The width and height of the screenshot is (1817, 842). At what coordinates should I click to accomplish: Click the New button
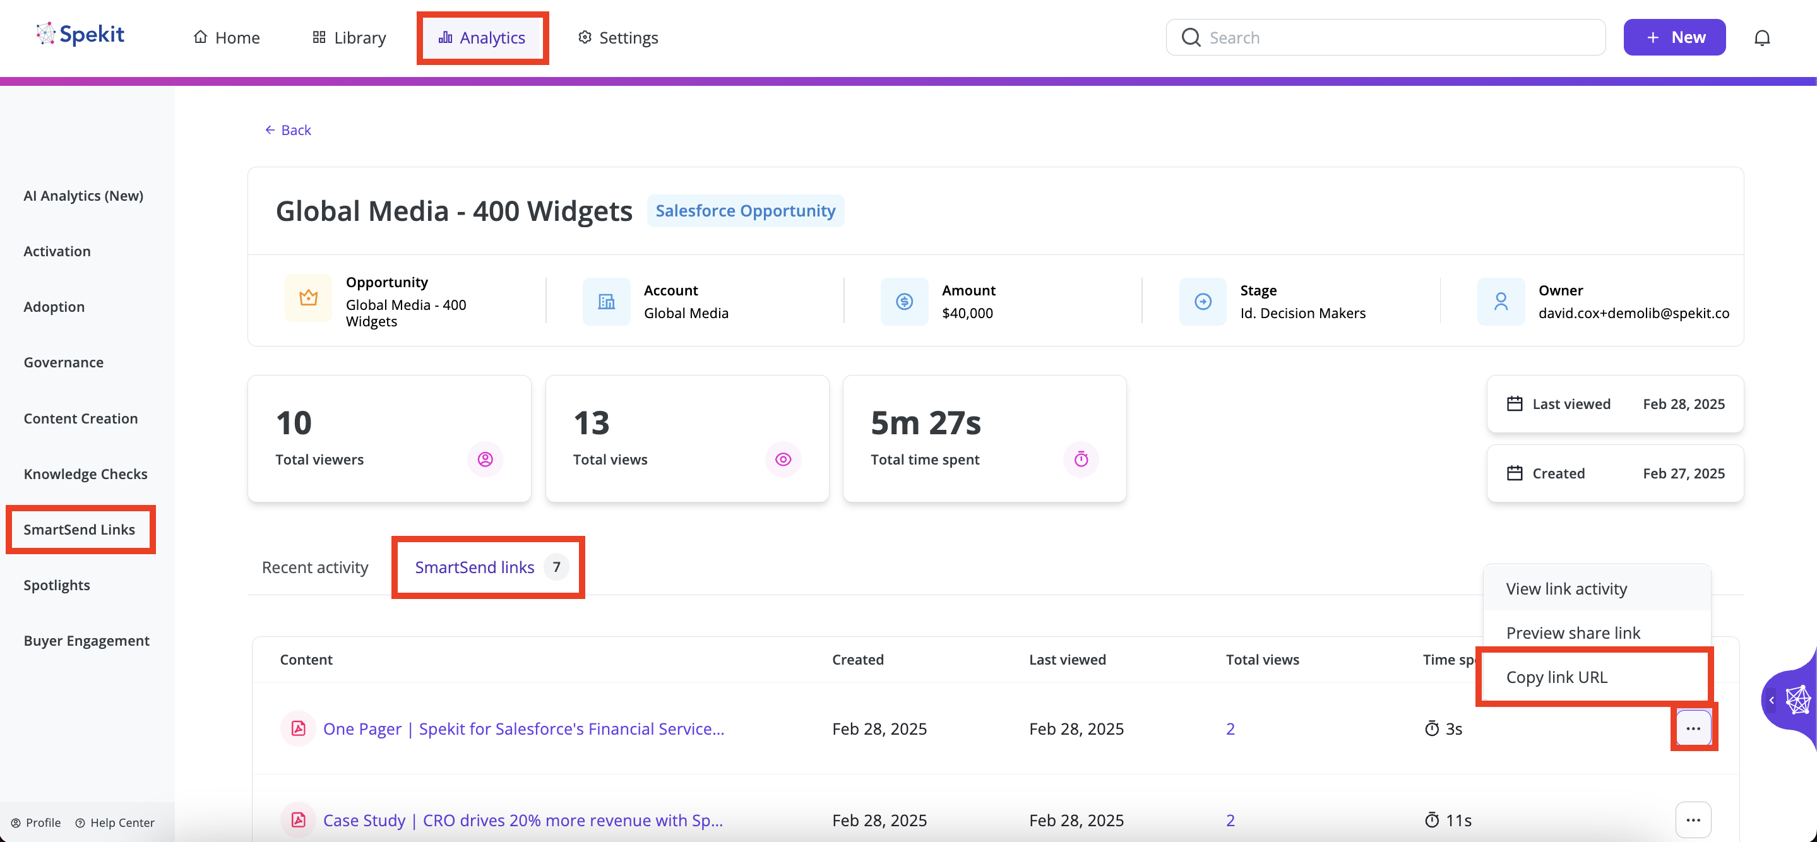tap(1674, 37)
